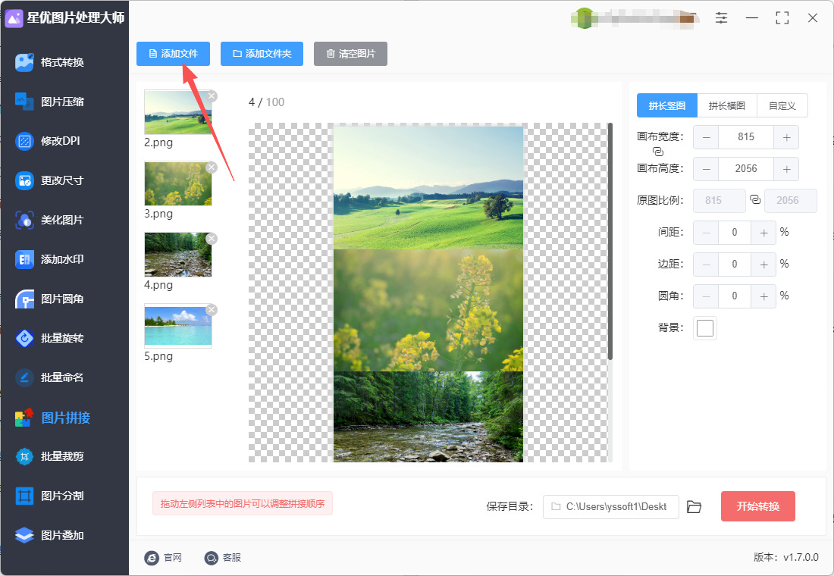This screenshot has height=576, width=834.
Task: Click the app logo in title bar
Action: click(14, 18)
